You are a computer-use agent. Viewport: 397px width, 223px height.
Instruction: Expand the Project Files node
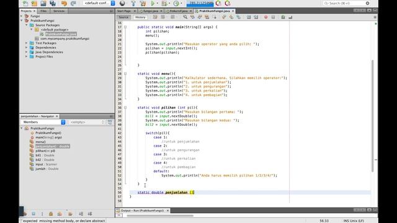26,56
